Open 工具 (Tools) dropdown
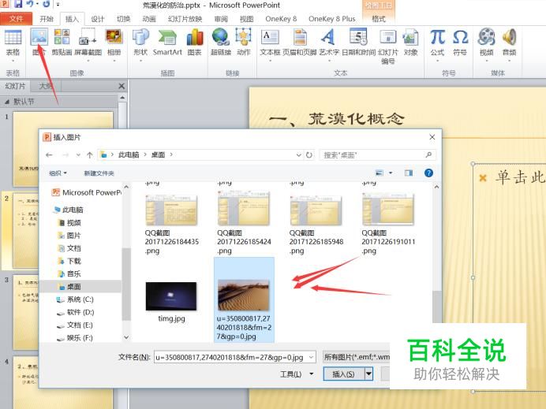 pyautogui.click(x=296, y=374)
